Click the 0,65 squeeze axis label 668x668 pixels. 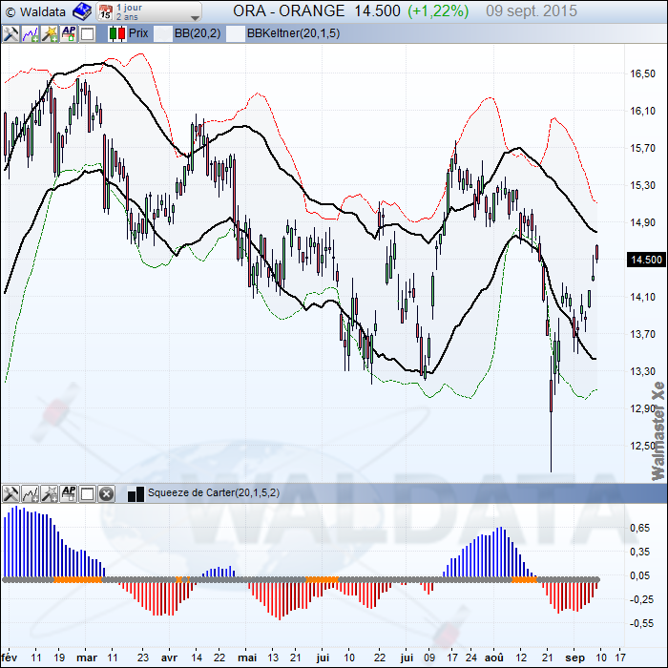pos(640,528)
